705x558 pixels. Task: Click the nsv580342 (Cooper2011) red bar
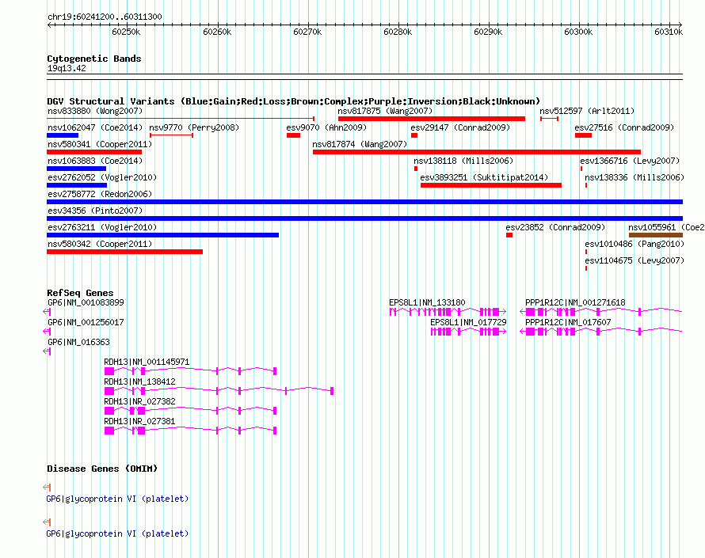[x=124, y=252]
